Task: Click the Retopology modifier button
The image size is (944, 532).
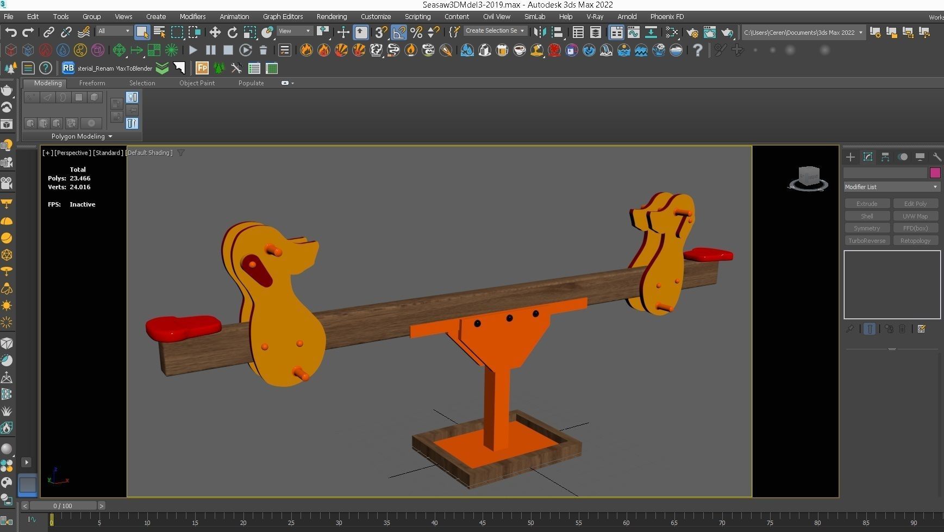Action: click(x=915, y=241)
